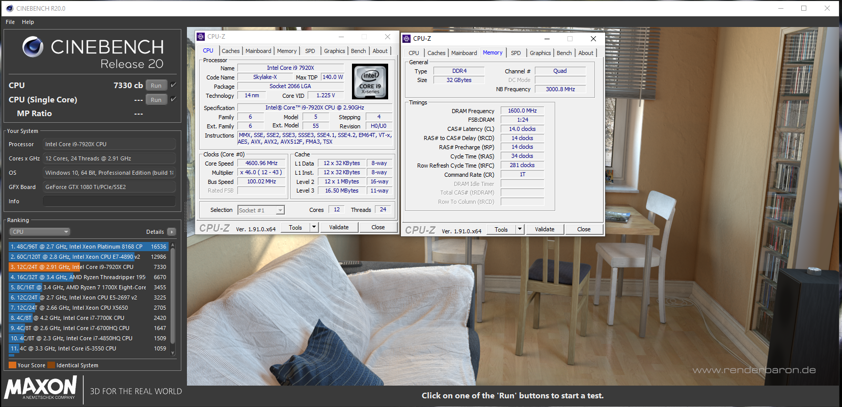The image size is (842, 407).
Task: Click the DRAM Frequency 1600.0 MHz value
Action: (522, 111)
